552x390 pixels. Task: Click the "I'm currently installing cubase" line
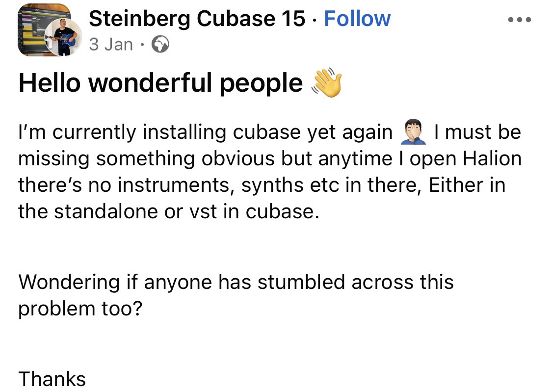pyautogui.click(x=206, y=133)
